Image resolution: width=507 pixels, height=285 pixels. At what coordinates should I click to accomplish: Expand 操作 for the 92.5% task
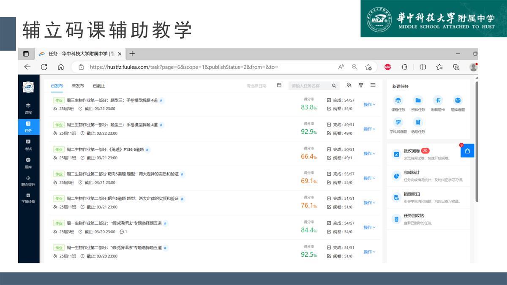[x=369, y=252]
